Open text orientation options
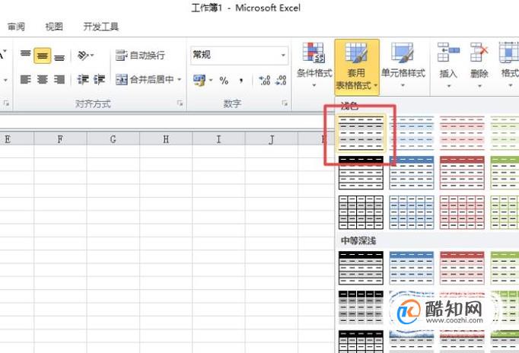 tap(85, 56)
